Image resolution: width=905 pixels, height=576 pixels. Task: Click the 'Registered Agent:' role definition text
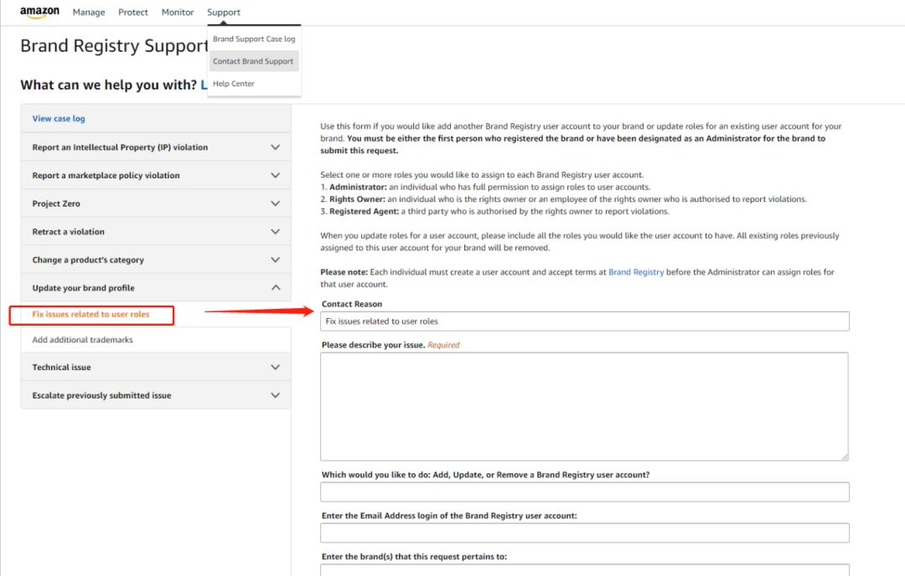click(499, 211)
